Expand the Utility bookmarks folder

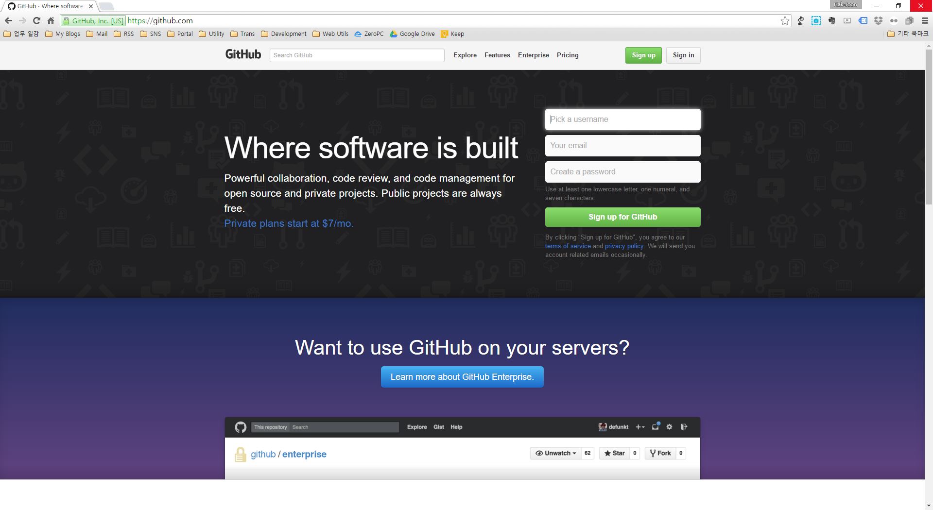[x=211, y=34]
